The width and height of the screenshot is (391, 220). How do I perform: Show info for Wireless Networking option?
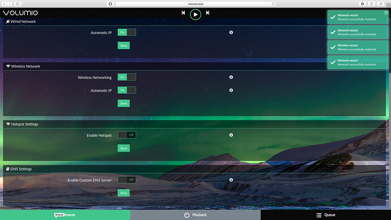click(231, 77)
